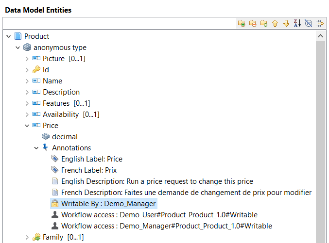The height and width of the screenshot is (243, 329).
Task: Sort entities alphabetically with Z-A icon
Action: point(297,23)
